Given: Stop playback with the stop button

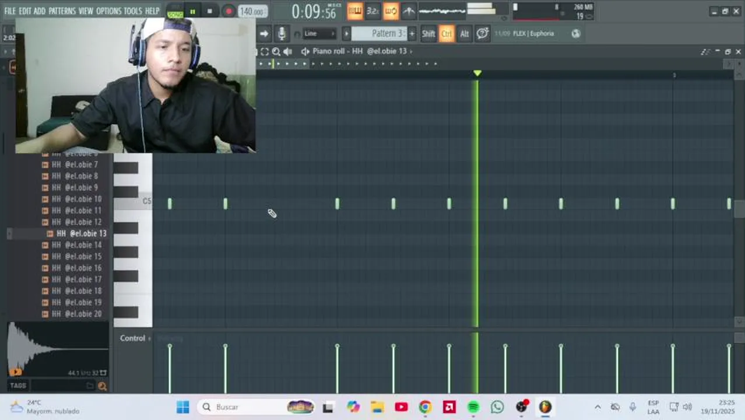Looking at the screenshot, I should click(x=210, y=11).
